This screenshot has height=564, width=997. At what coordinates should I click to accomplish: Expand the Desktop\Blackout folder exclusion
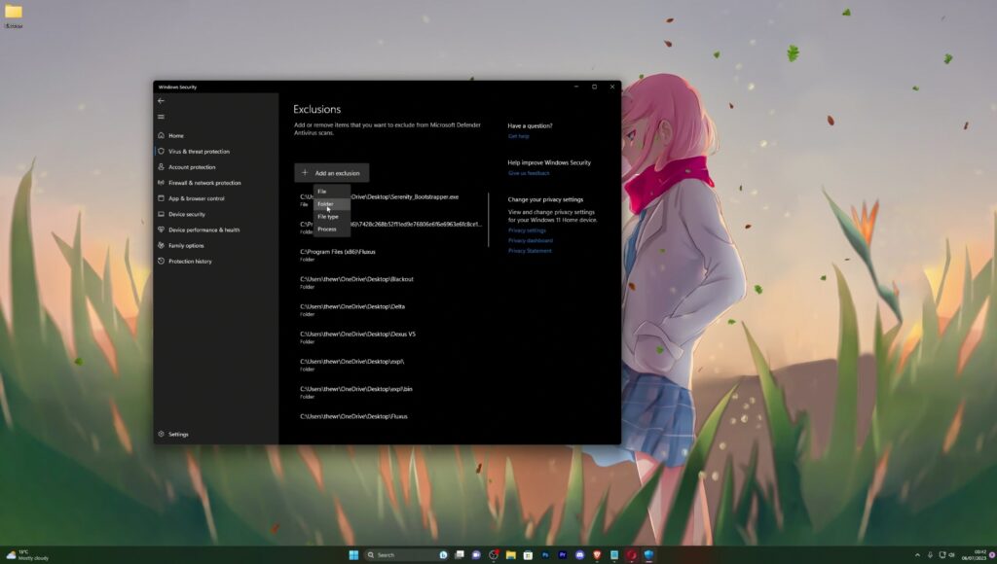390,282
